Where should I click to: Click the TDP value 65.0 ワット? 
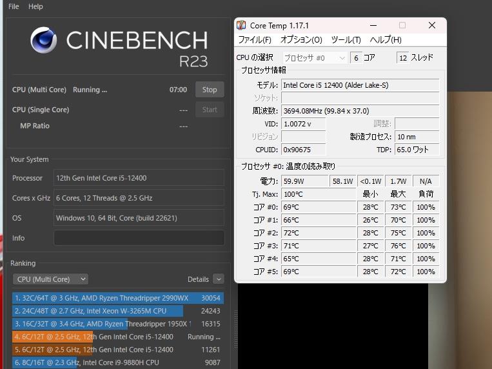[417, 150]
